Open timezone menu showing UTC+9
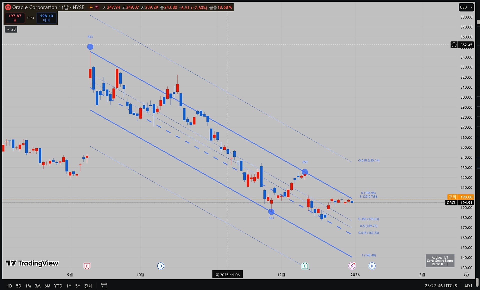This screenshot has height=290, width=480. pyautogui.click(x=441, y=286)
